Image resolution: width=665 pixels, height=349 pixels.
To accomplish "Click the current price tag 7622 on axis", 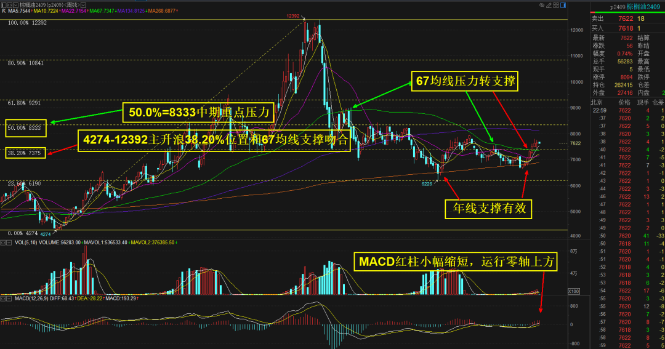I will point(575,143).
